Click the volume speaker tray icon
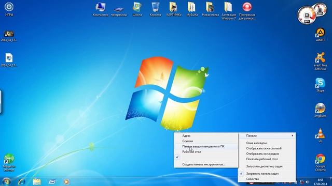The image size is (332, 186). coord(308,182)
